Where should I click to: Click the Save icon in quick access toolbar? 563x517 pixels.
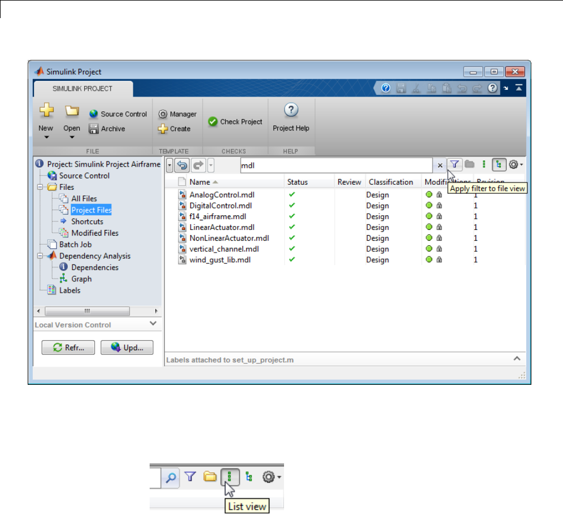[x=401, y=88]
